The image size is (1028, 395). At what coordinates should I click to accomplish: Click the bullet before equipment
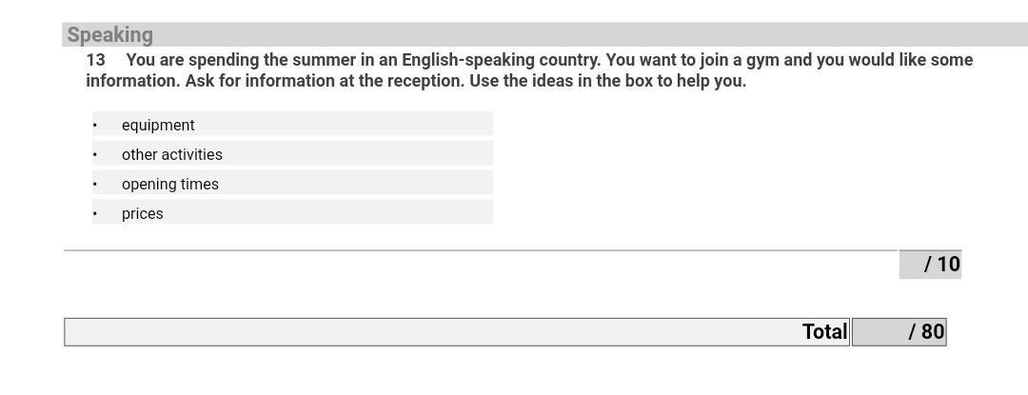coord(95,125)
